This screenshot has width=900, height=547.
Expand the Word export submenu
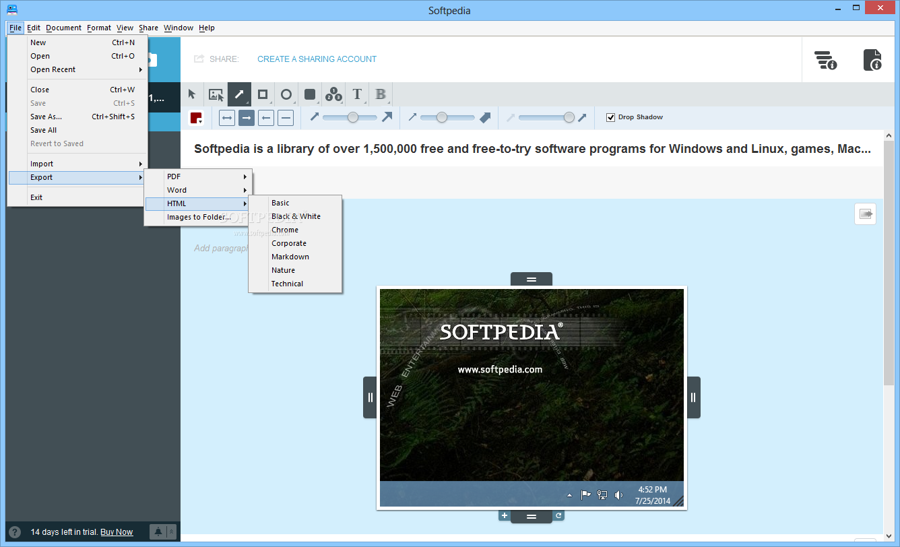click(x=198, y=190)
